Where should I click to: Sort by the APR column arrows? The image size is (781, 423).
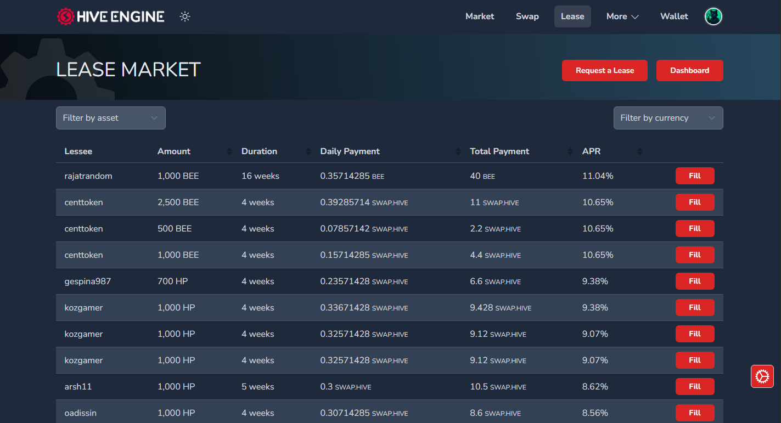(639, 151)
